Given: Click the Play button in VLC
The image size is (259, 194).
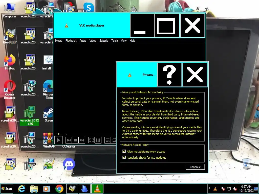Looking at the screenshot, I should [58, 140].
